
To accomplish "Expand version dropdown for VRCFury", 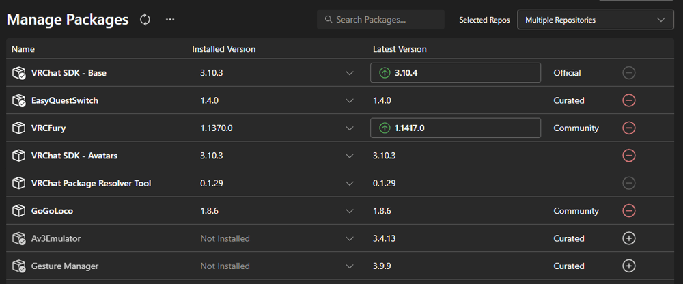I will (349, 128).
